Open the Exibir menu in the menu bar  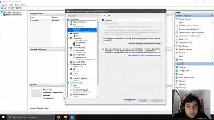pyautogui.click(x=17, y=5)
